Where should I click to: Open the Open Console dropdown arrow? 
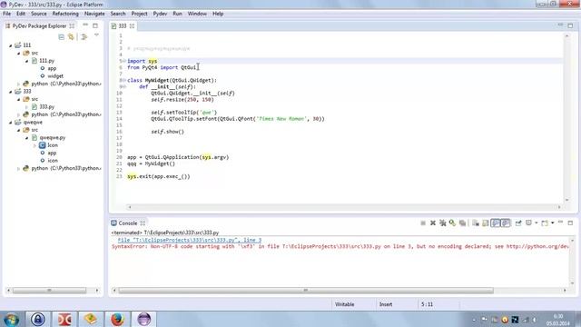pyautogui.click(x=553, y=223)
